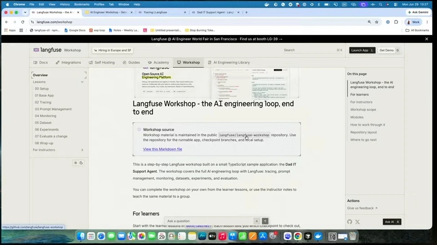437x245 pixels.
Task: Open Safari from the dock
Action: pos(101,236)
